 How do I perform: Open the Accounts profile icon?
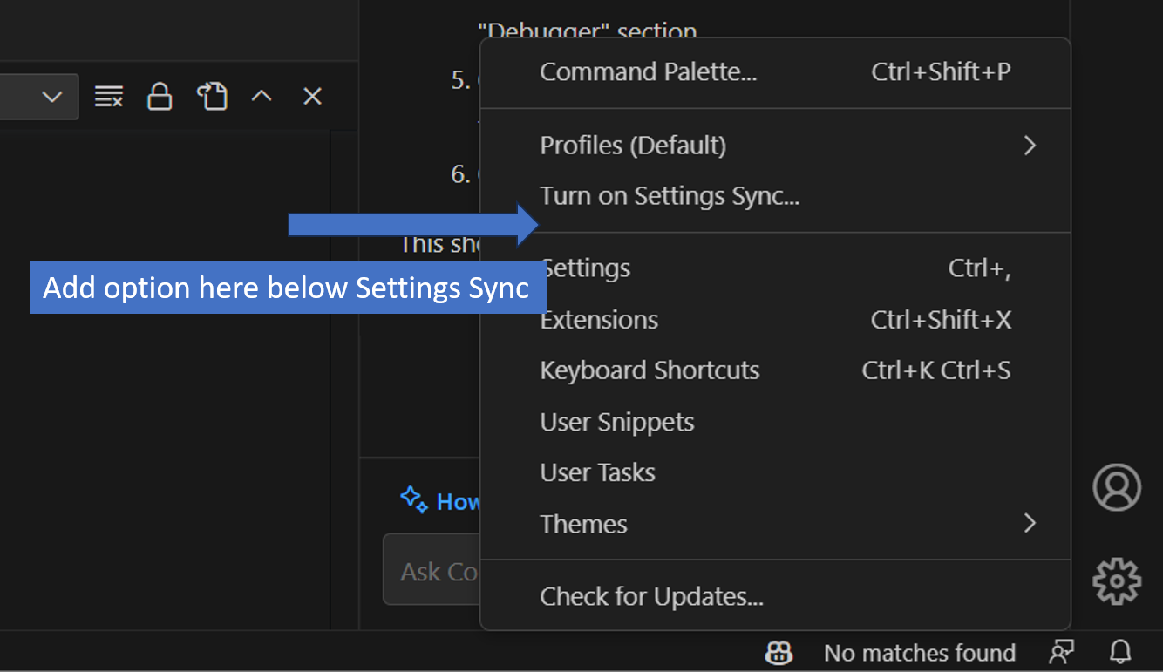(x=1117, y=487)
